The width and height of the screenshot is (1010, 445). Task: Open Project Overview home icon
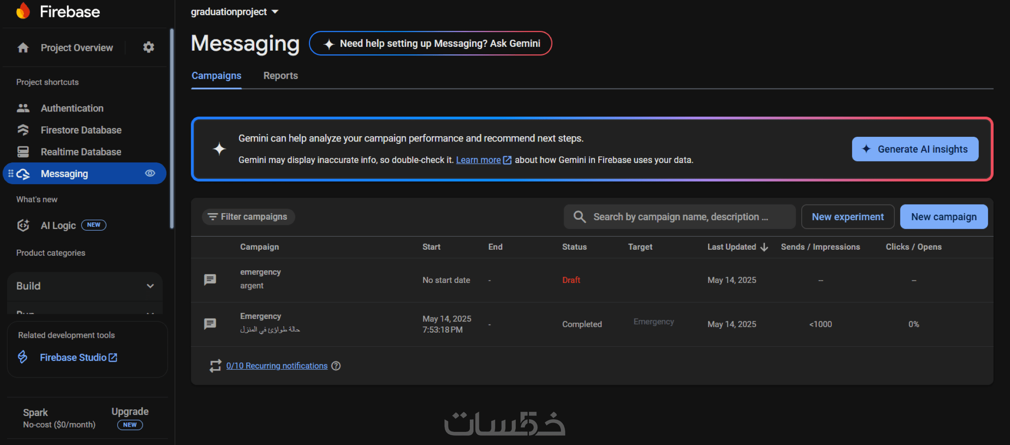[x=23, y=48]
